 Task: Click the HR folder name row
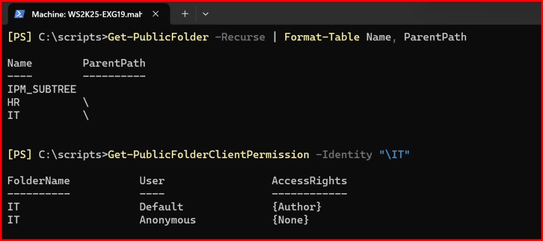pos(14,102)
